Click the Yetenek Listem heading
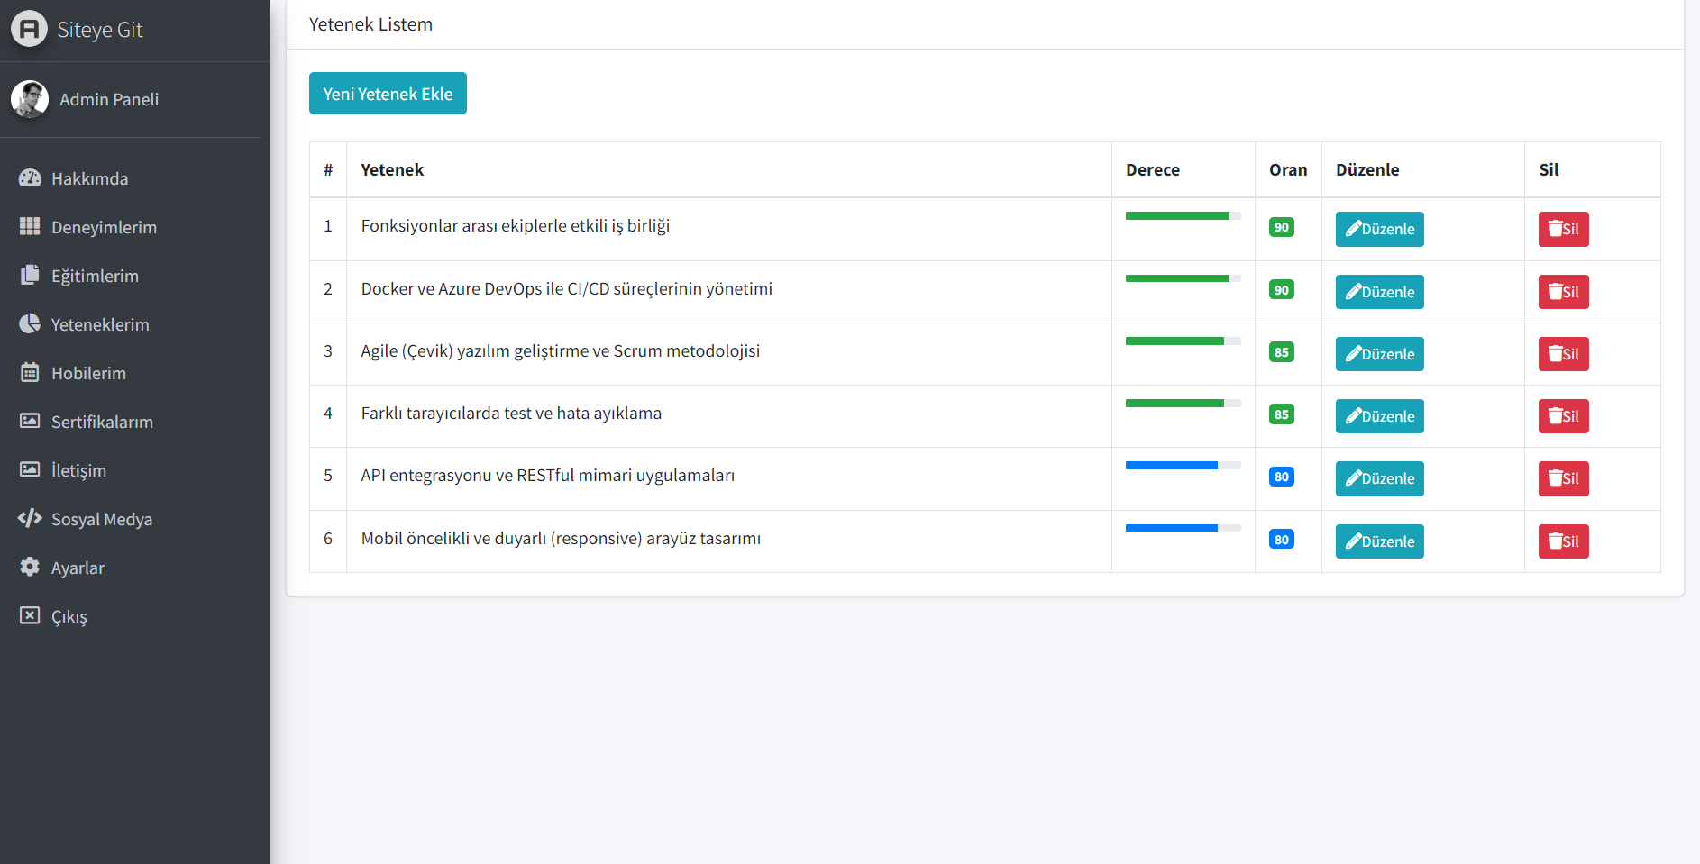 370,24
